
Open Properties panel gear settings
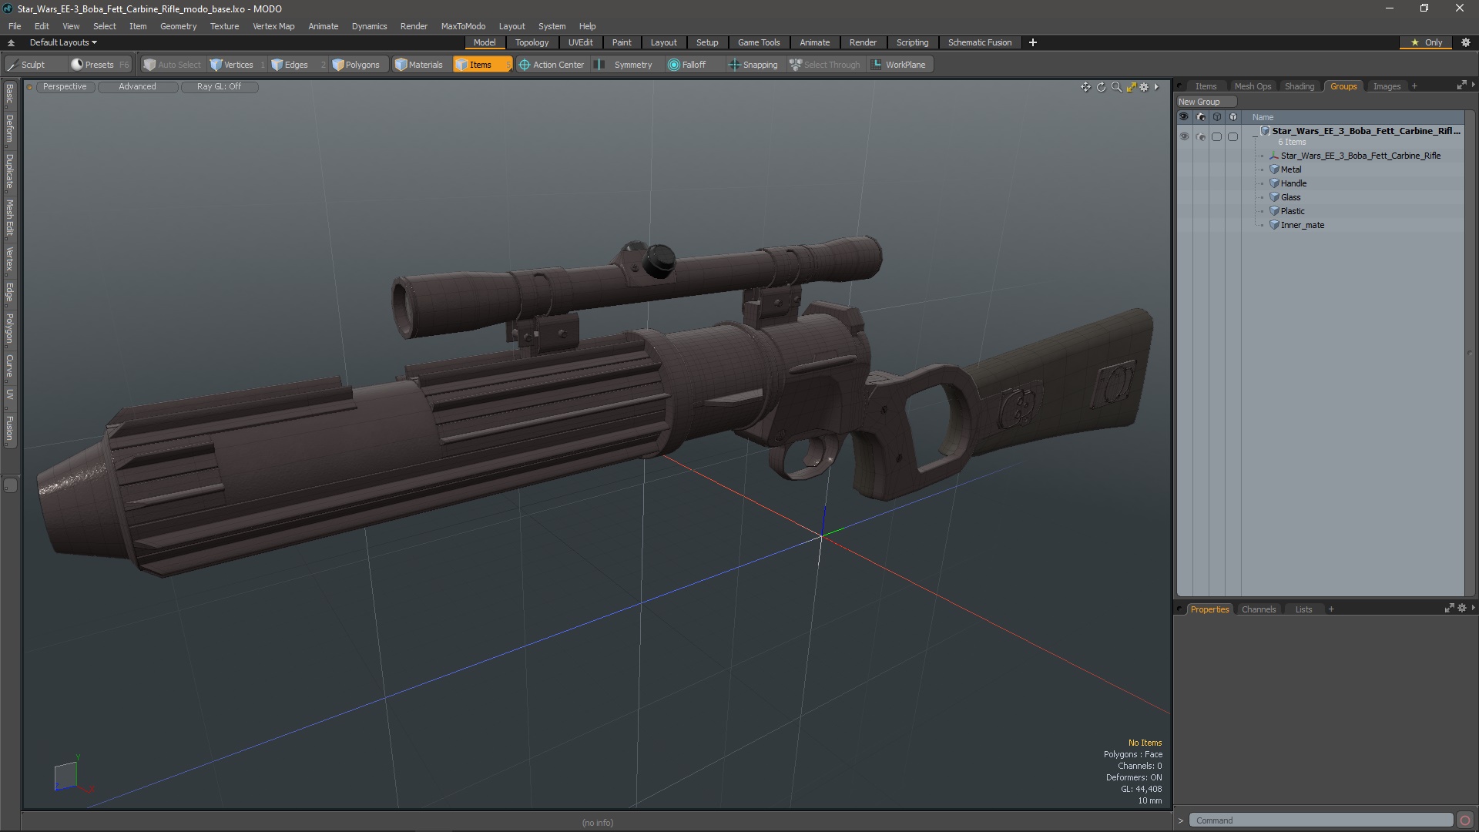(x=1461, y=609)
